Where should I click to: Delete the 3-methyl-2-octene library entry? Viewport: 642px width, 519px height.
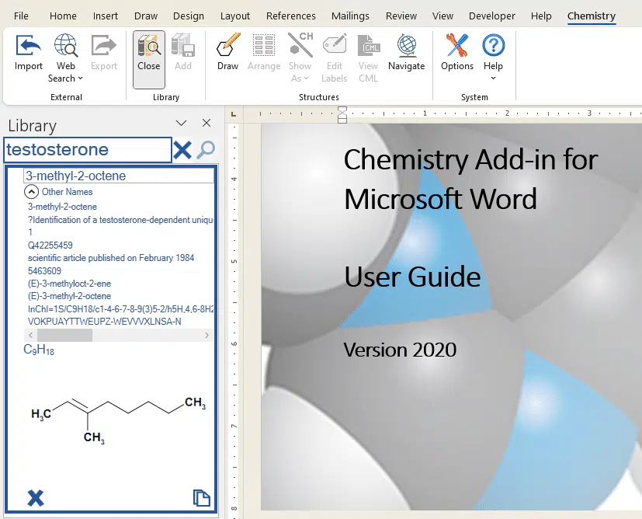pyautogui.click(x=35, y=498)
